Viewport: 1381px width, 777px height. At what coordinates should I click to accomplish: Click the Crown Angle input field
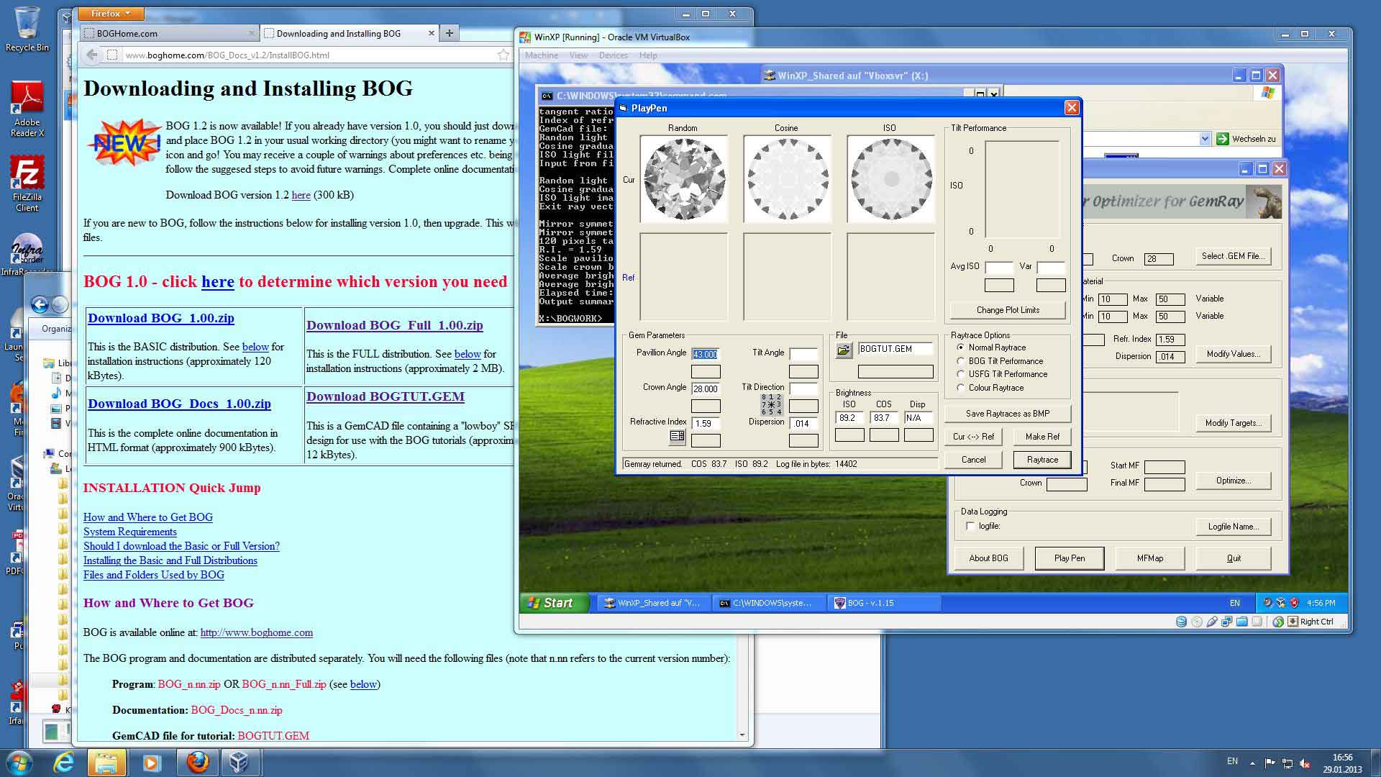tap(706, 388)
